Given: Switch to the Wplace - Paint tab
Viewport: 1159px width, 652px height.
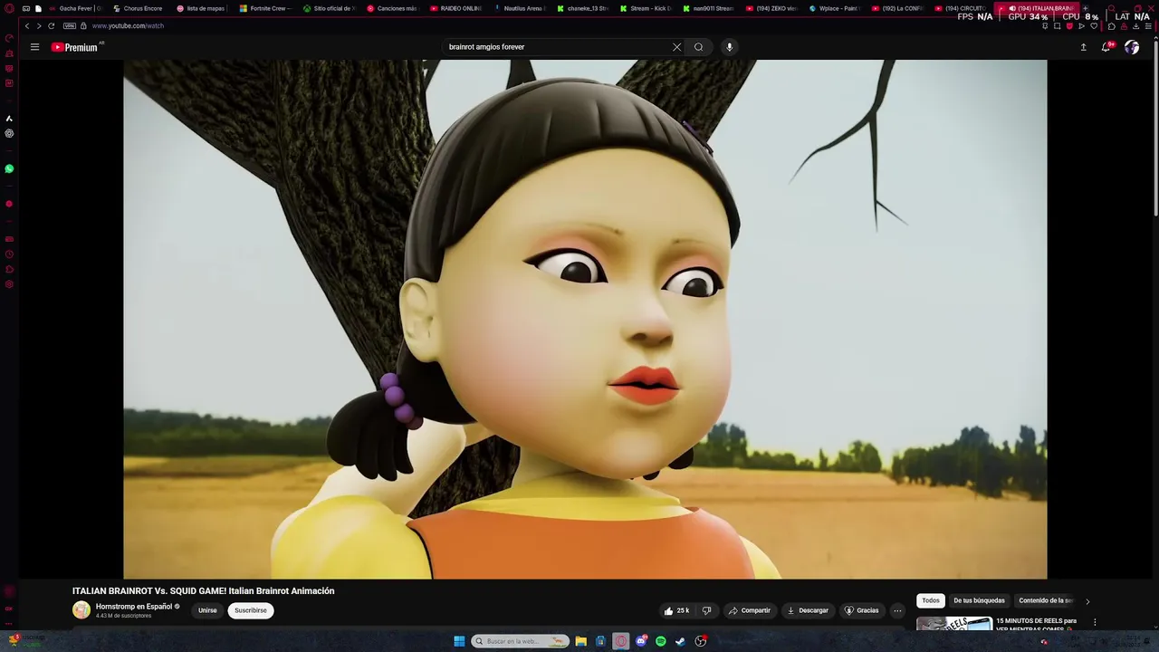Looking at the screenshot, I should pos(833,8).
